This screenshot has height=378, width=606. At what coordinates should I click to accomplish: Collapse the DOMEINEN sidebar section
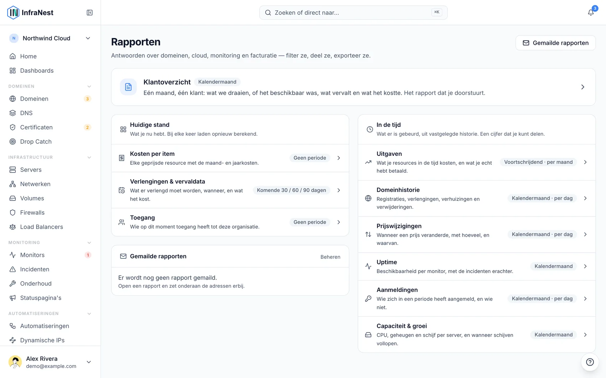pyautogui.click(x=89, y=86)
